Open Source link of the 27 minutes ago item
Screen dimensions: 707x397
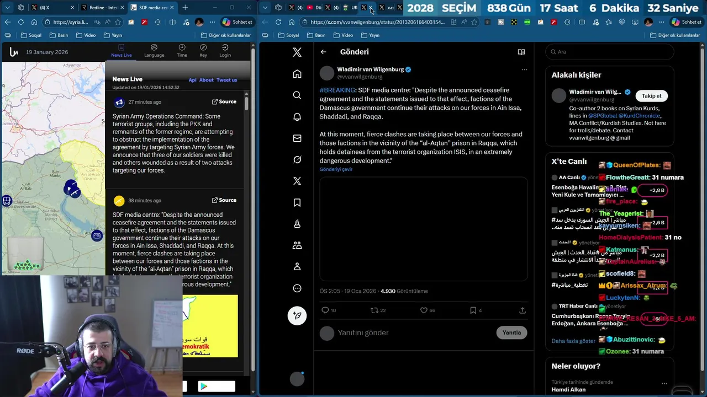pos(224,101)
